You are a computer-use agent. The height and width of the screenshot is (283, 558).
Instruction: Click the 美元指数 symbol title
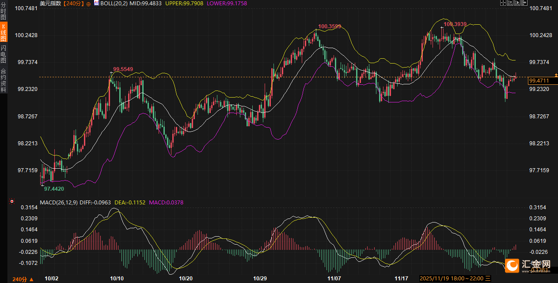[50, 4]
